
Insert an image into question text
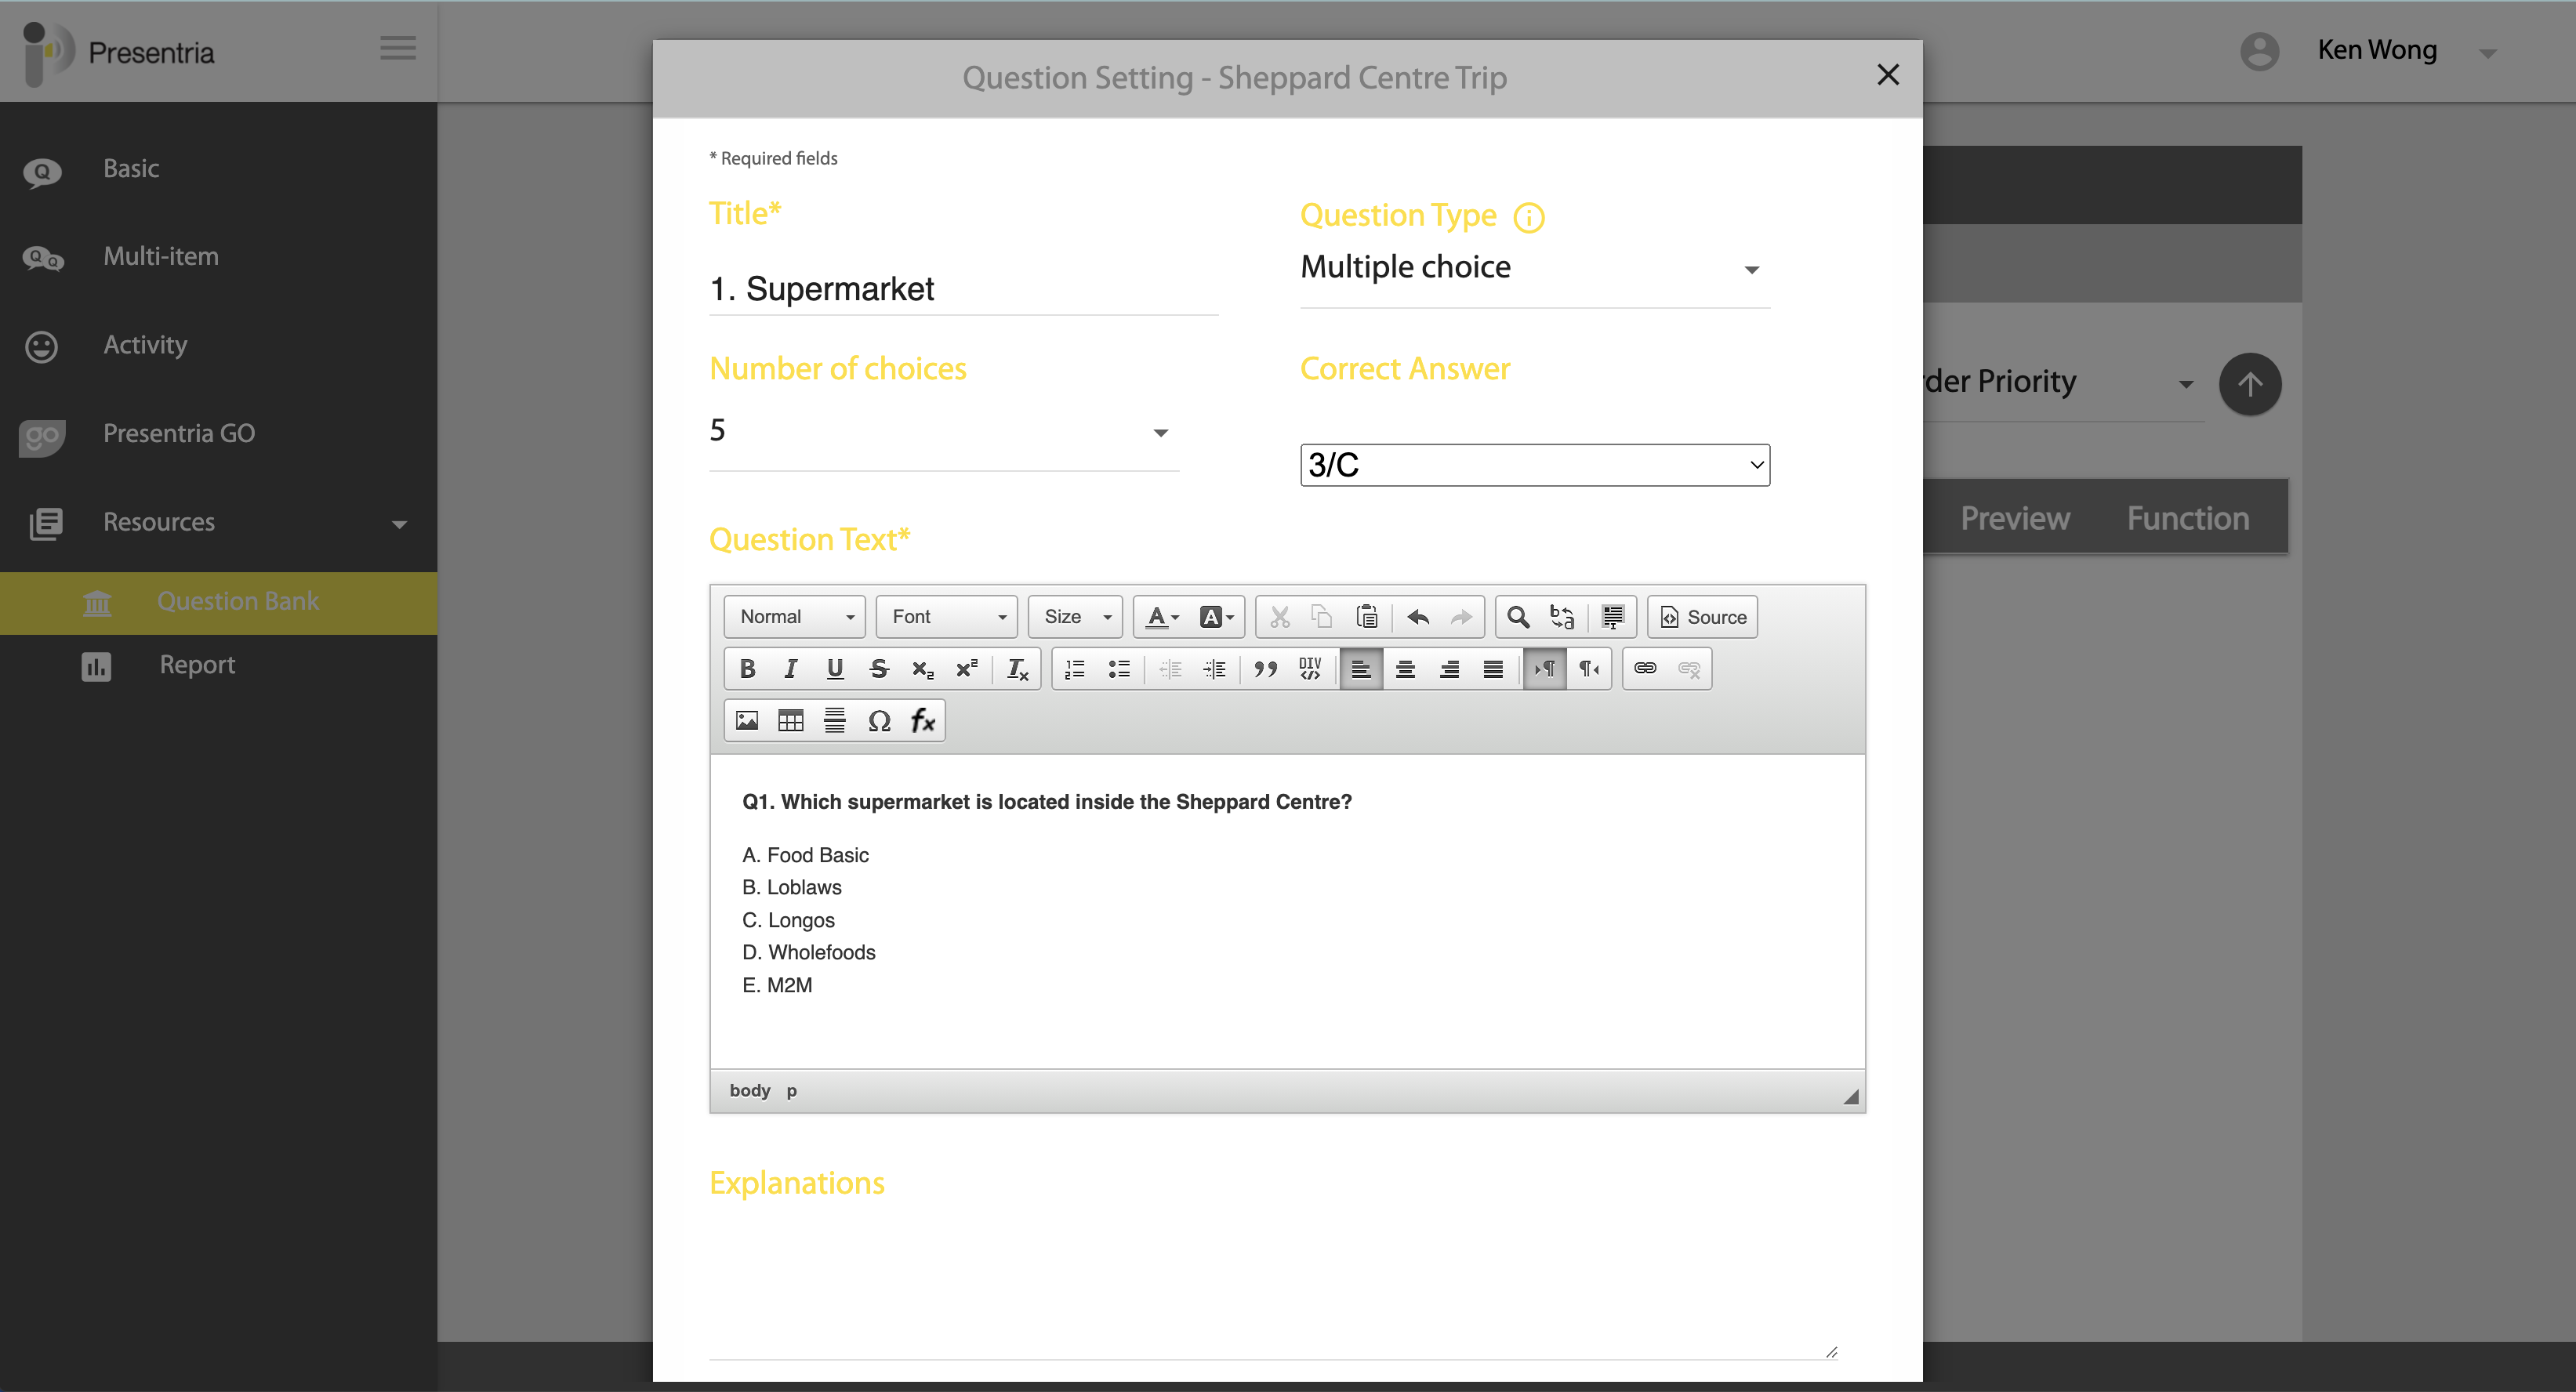[747, 721]
